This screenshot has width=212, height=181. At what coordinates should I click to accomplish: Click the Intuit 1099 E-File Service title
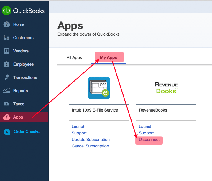(x=95, y=110)
